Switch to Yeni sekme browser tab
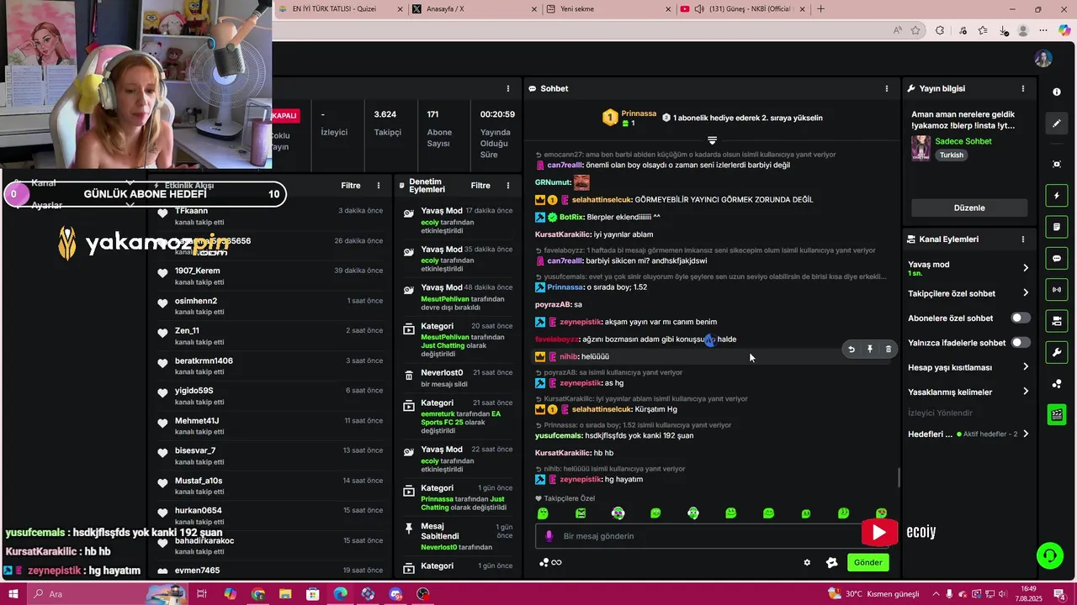Viewport: 1077px width, 605px height. (x=607, y=9)
